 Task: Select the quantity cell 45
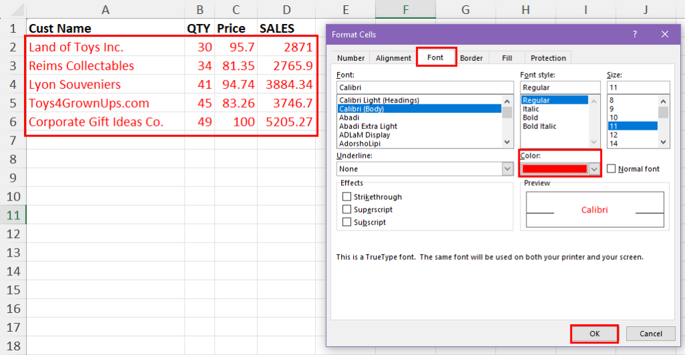coord(199,103)
